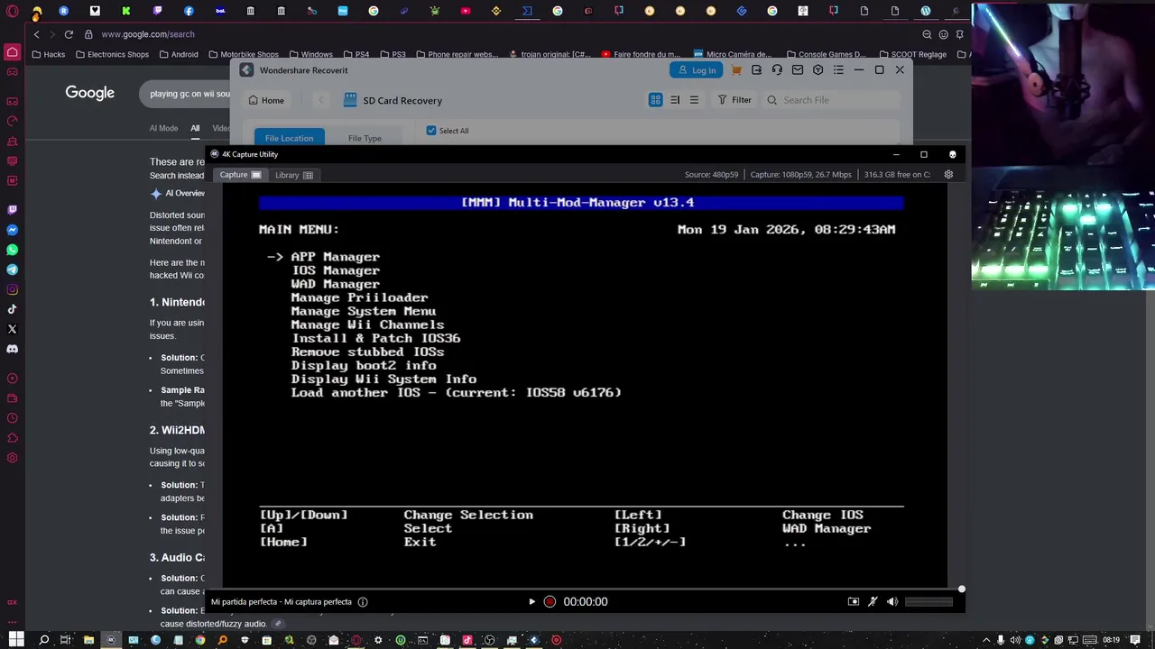
Task: Open the SCOOT Reglage bookmark folder
Action: point(912,54)
